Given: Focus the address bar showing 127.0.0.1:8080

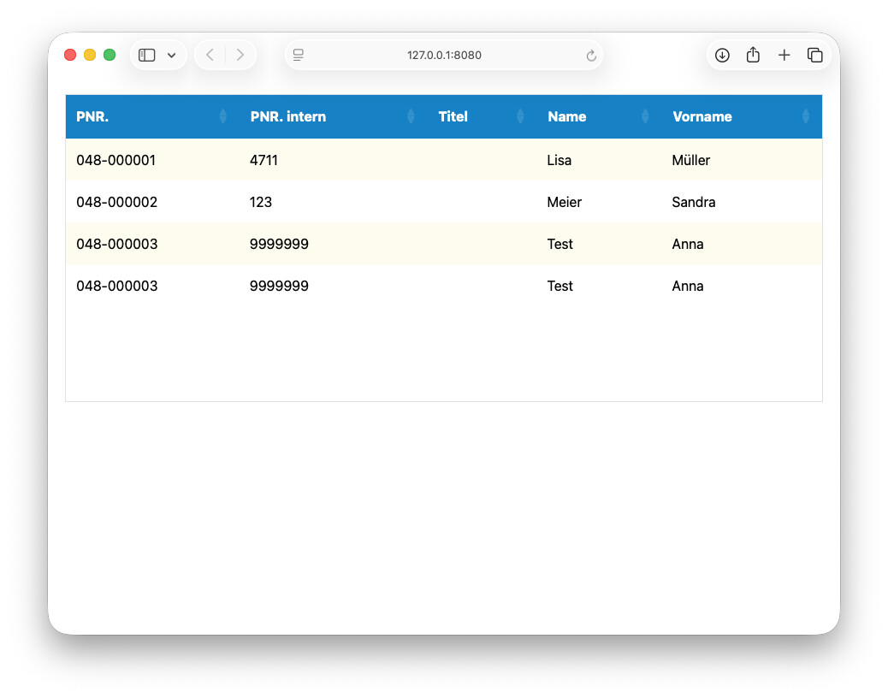Looking at the screenshot, I should pos(444,55).
